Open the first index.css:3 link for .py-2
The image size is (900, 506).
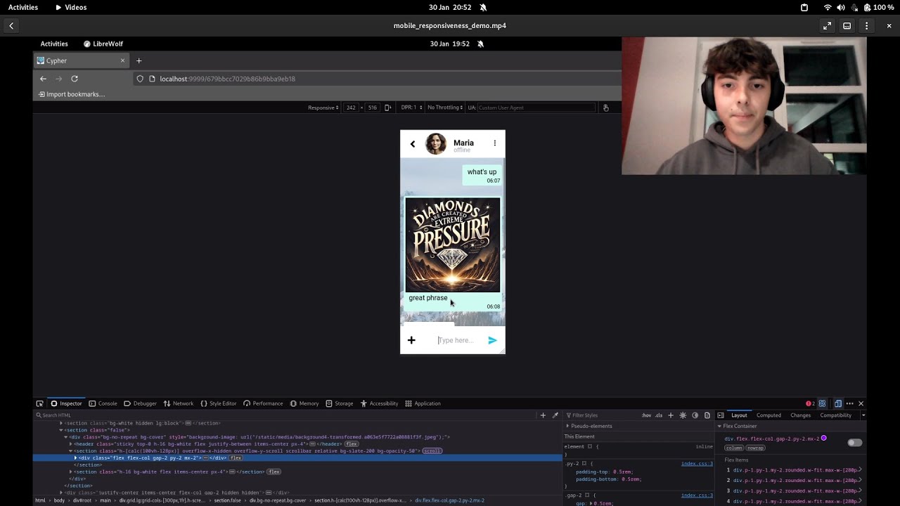pos(697,464)
